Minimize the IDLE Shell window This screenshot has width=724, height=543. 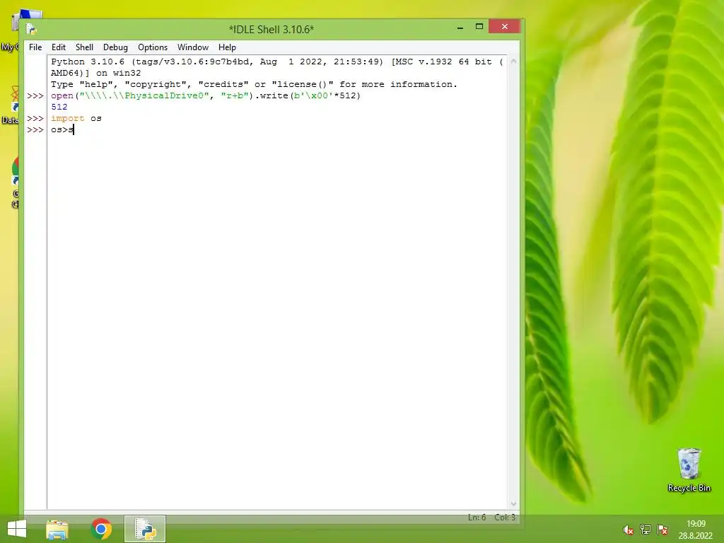point(460,28)
